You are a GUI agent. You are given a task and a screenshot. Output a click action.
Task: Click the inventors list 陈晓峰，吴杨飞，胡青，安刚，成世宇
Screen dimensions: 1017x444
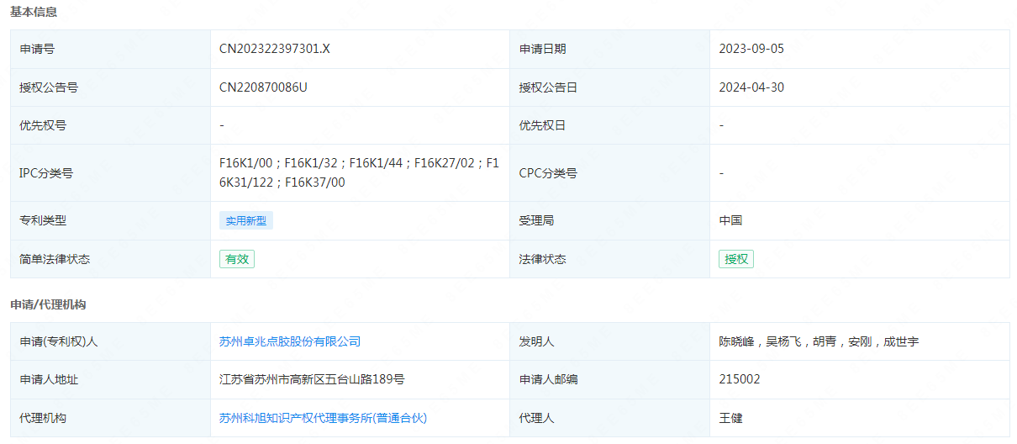(819, 341)
